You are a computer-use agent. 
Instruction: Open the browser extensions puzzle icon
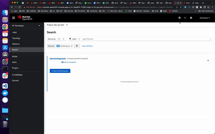pyautogui.click(x=201, y=7)
